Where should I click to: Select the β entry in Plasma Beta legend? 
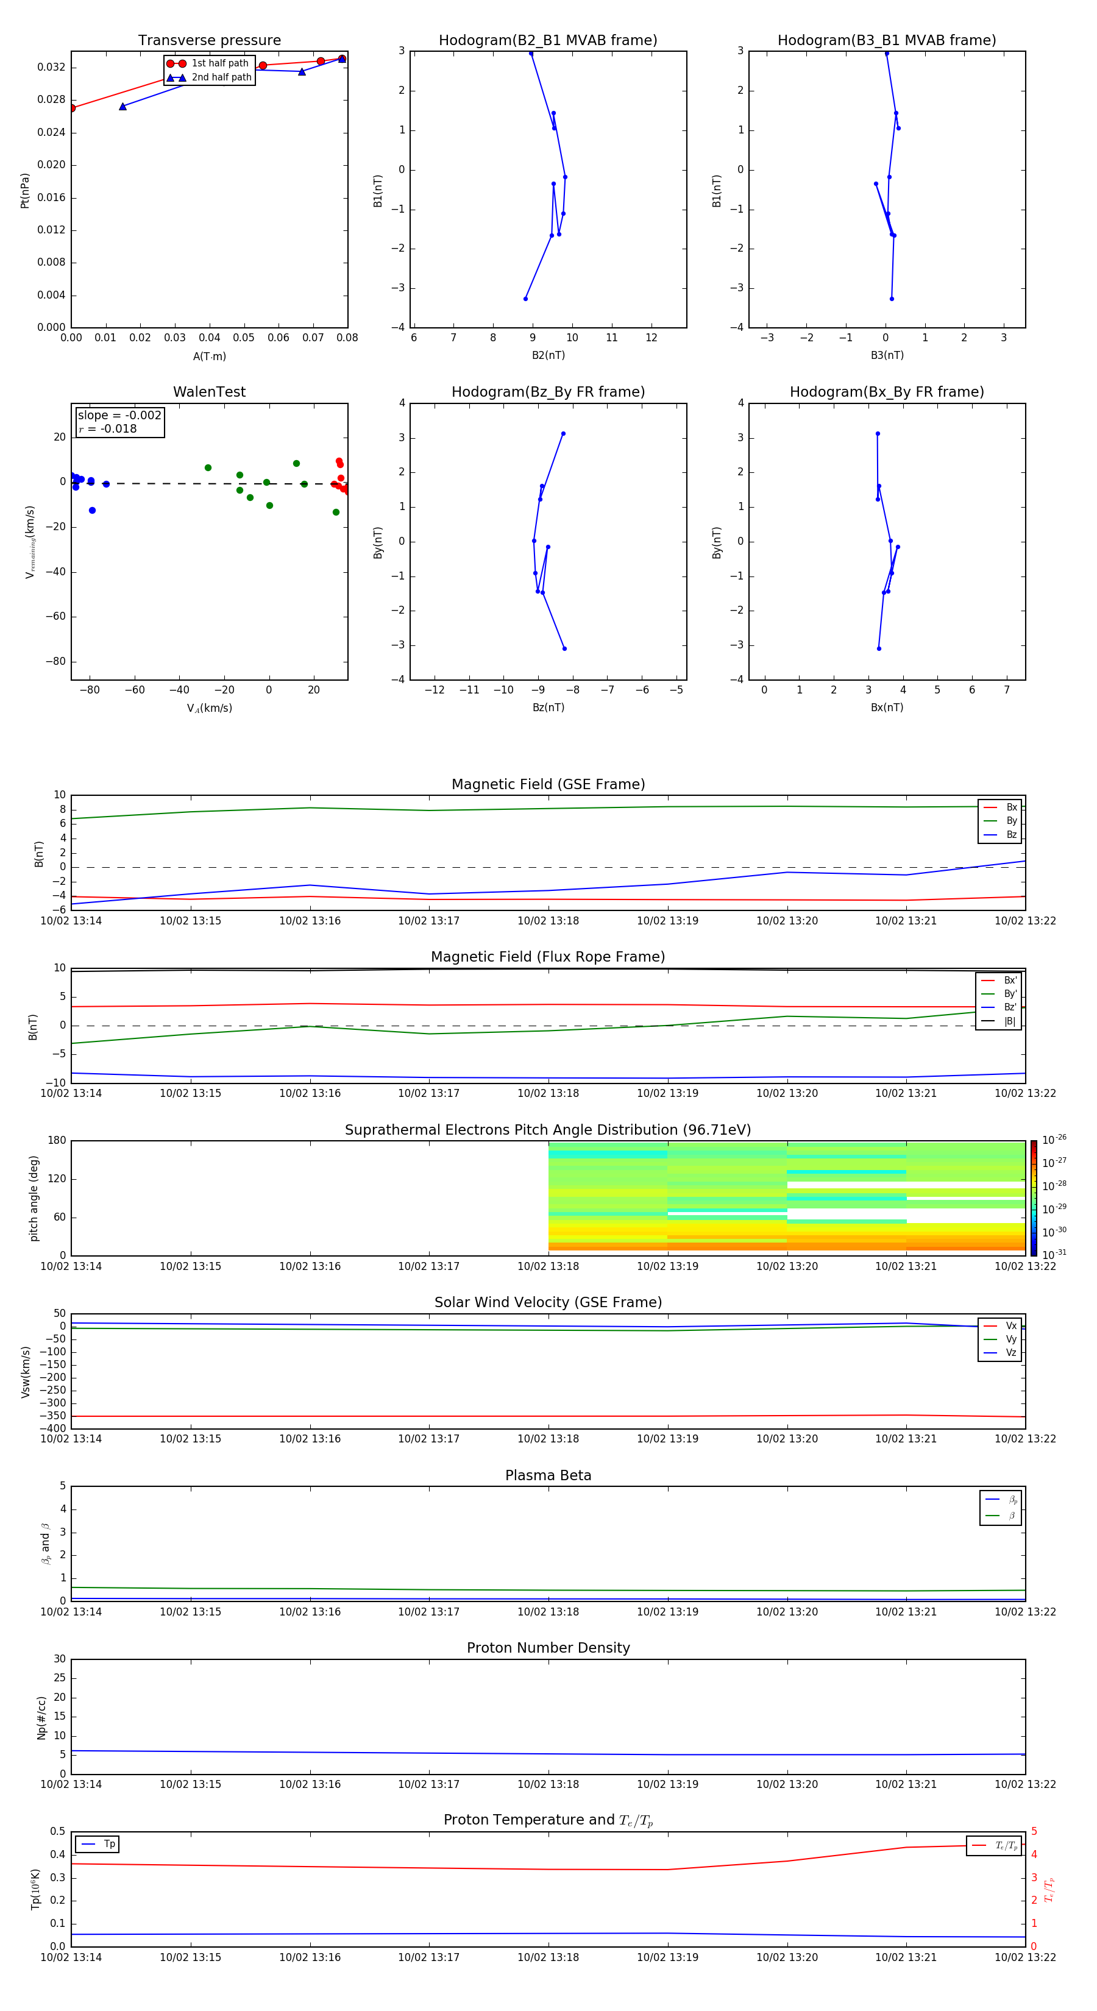pyautogui.click(x=1001, y=1516)
